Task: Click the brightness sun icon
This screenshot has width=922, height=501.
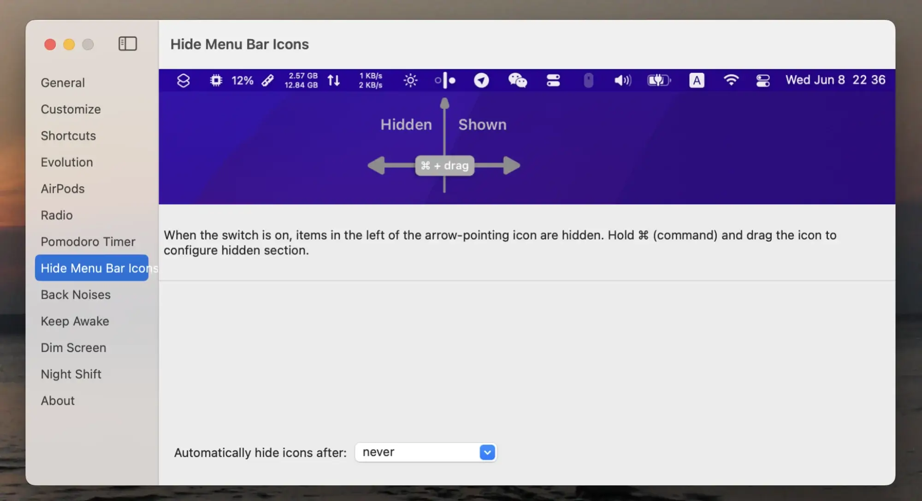Action: click(410, 81)
